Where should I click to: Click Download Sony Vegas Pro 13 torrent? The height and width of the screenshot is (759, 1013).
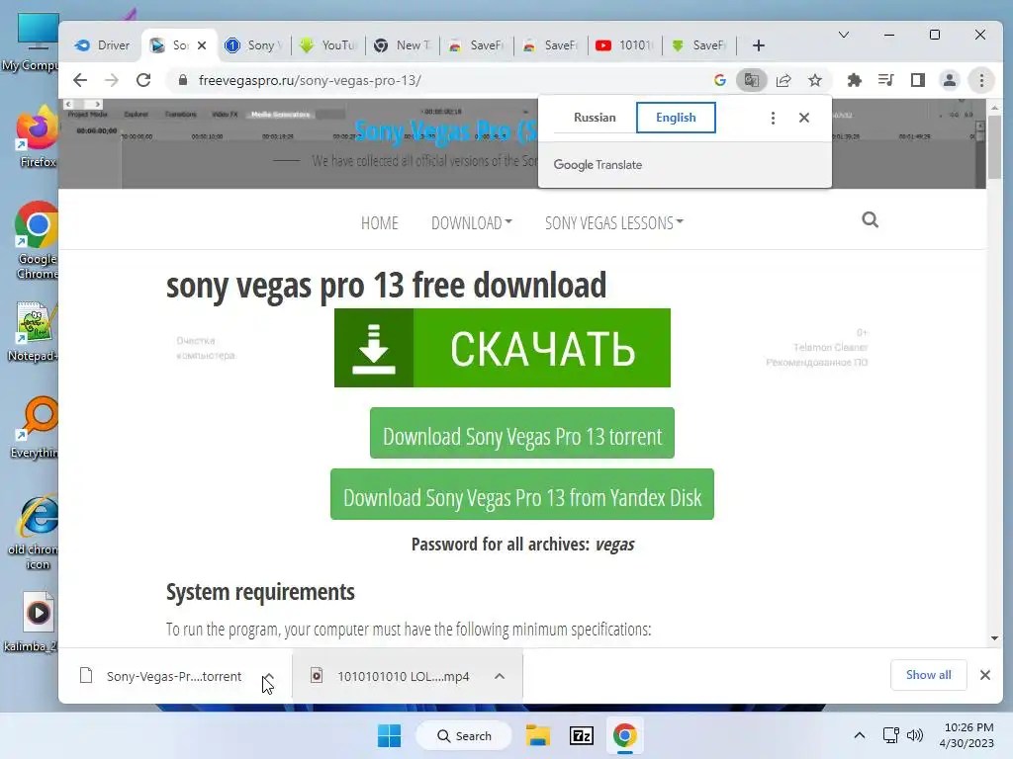pos(522,433)
